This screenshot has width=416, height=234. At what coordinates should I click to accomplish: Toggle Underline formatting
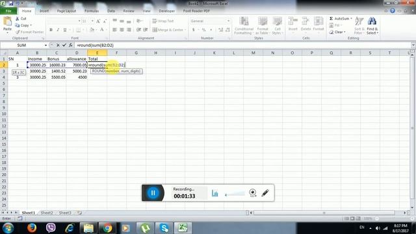pyautogui.click(x=65, y=30)
